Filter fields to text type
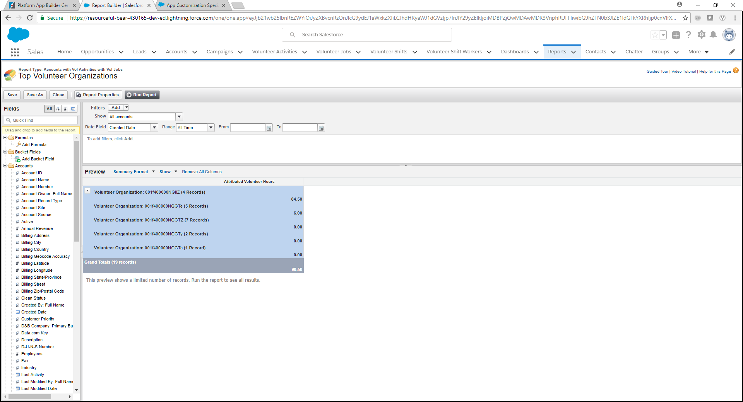The height and width of the screenshot is (402, 743). pyautogui.click(x=58, y=109)
